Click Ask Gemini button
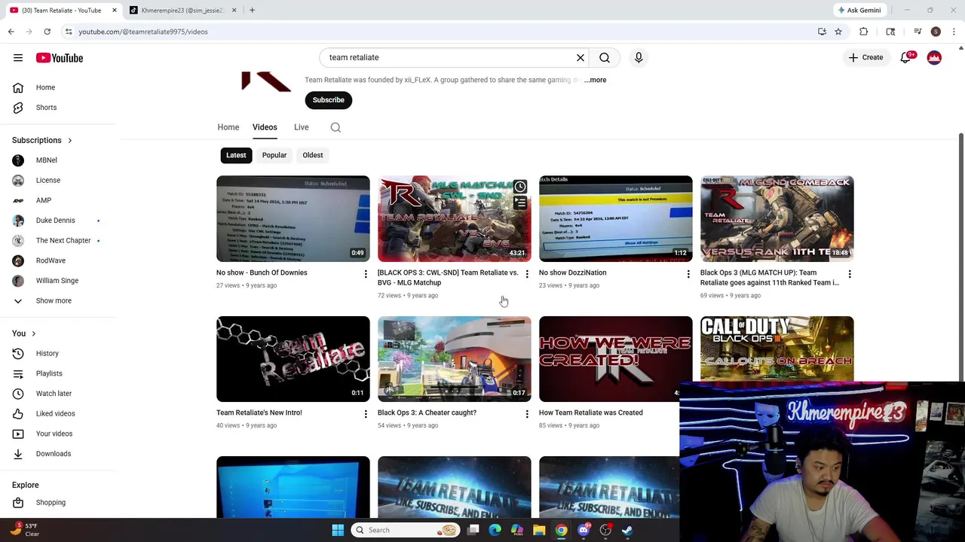965x542 pixels. click(x=859, y=11)
